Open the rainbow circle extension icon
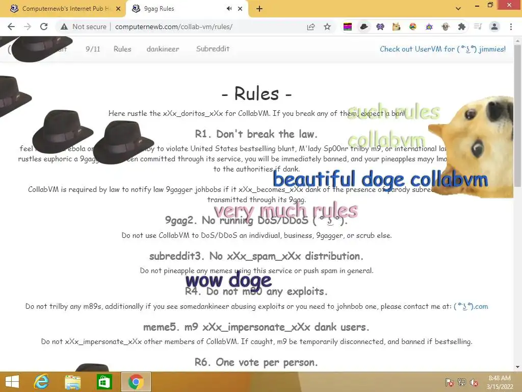Image resolution: width=522 pixels, height=392 pixels. [x=413, y=27]
